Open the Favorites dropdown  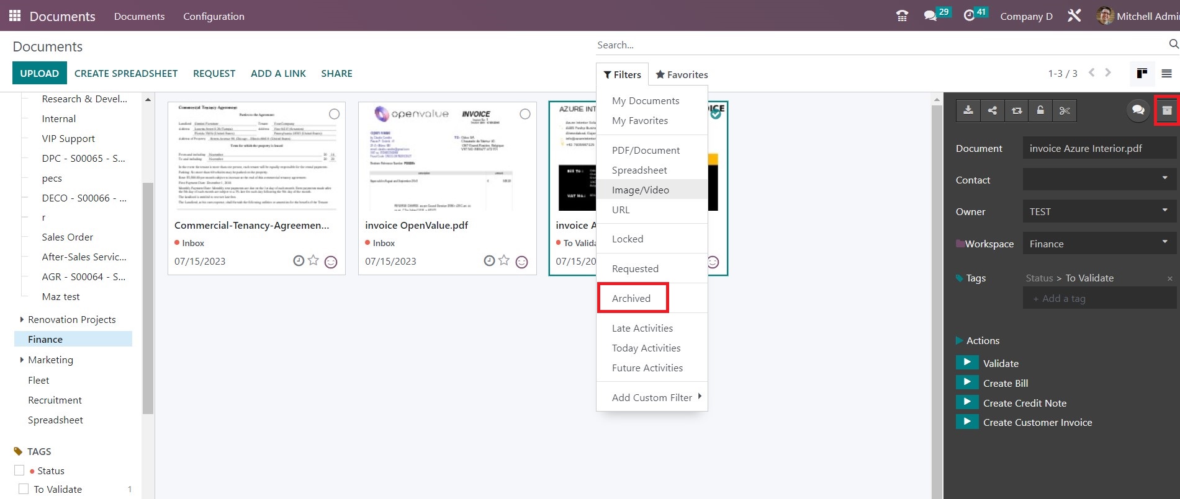pyautogui.click(x=682, y=74)
